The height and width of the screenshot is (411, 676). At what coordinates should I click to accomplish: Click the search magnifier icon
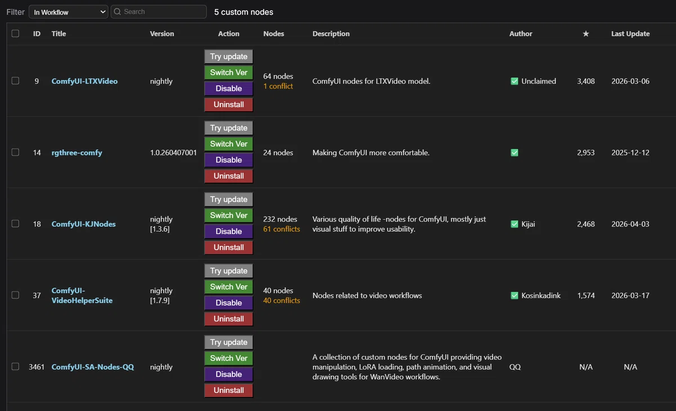(117, 12)
